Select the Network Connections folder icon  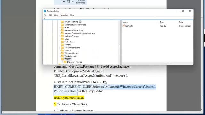pyautogui.click(x=62, y=30)
